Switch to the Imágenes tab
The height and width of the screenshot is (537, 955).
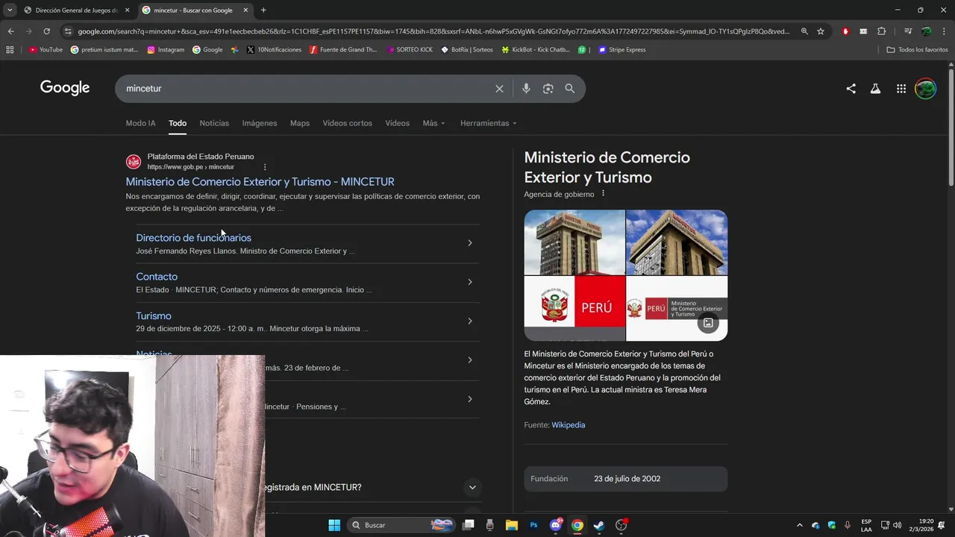tap(260, 123)
